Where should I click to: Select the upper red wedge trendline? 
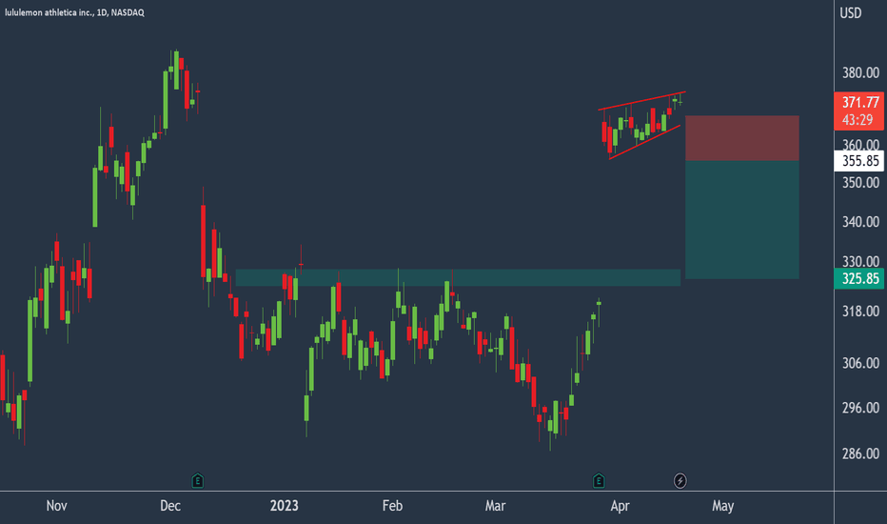coord(642,100)
